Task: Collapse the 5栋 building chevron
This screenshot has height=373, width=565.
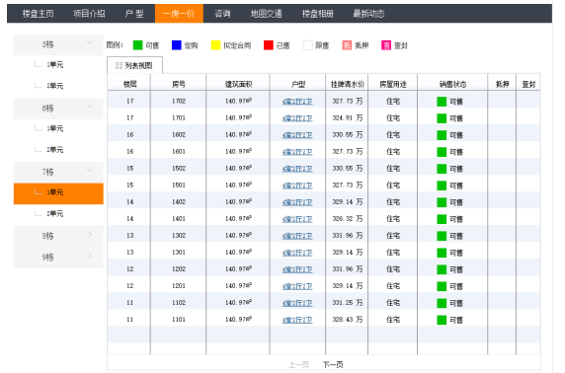Action: 89,42
